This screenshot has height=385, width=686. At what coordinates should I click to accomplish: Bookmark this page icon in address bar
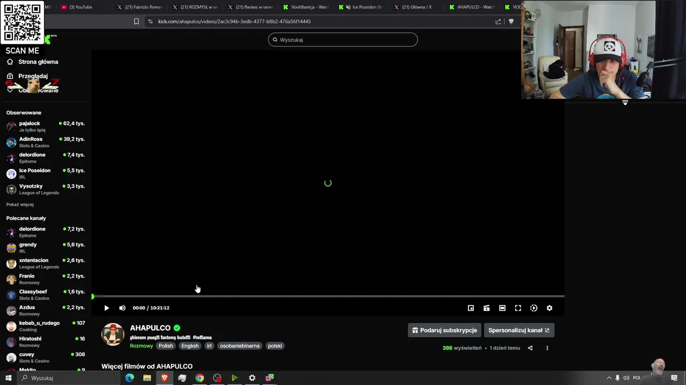pos(136,21)
